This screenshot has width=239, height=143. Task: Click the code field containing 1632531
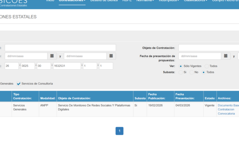[67, 66]
